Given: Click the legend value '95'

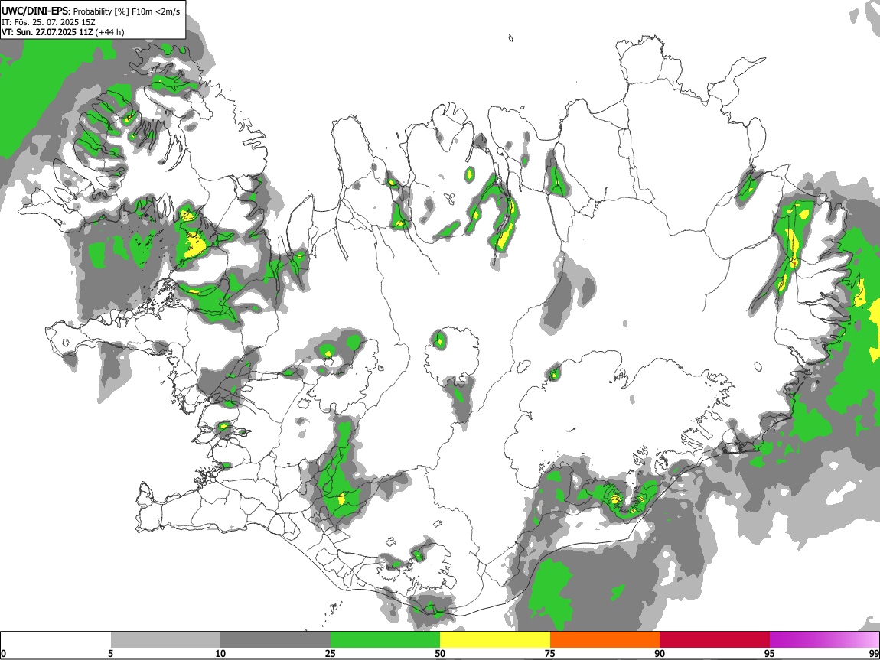Looking at the screenshot, I should coord(770,653).
